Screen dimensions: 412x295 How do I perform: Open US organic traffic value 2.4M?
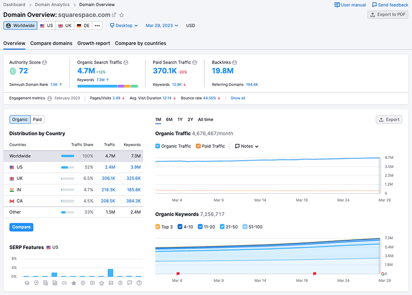110,167
